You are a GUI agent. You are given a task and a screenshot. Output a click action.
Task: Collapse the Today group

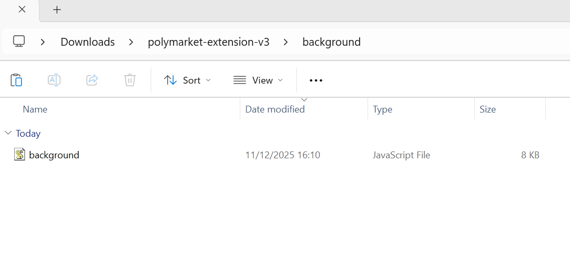coord(8,133)
